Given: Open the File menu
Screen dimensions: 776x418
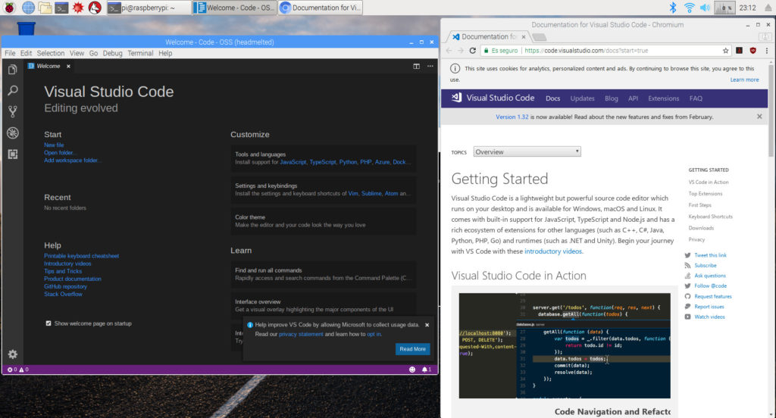Looking at the screenshot, I should (x=10, y=53).
